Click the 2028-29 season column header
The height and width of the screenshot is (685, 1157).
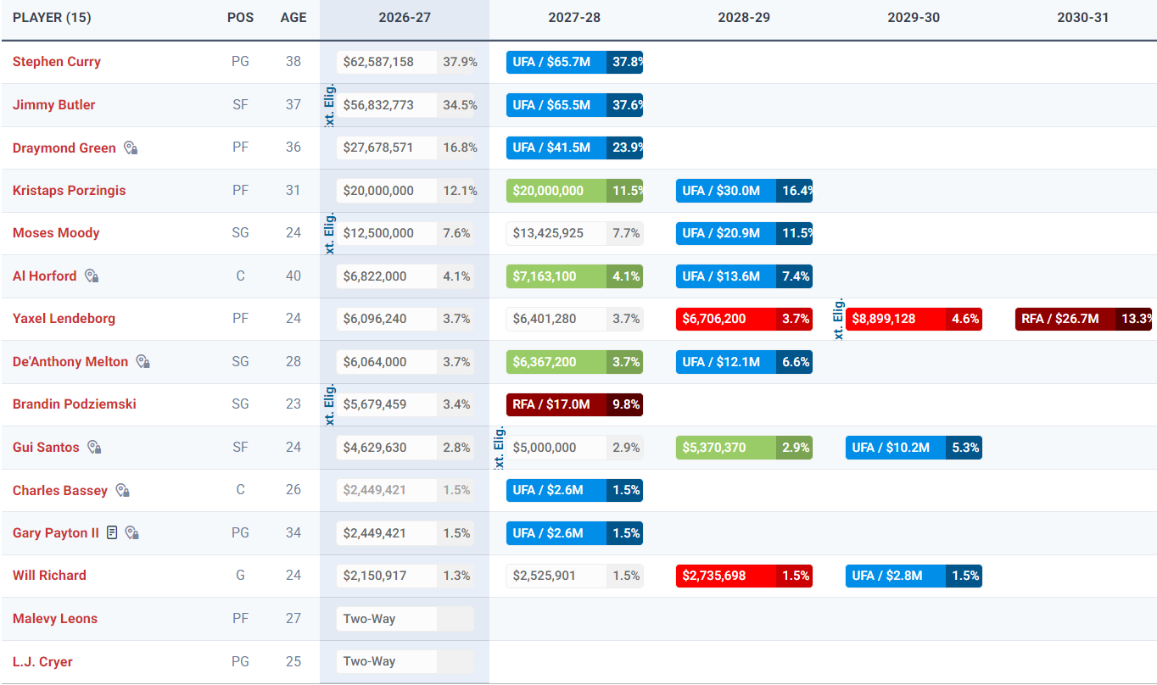(744, 18)
